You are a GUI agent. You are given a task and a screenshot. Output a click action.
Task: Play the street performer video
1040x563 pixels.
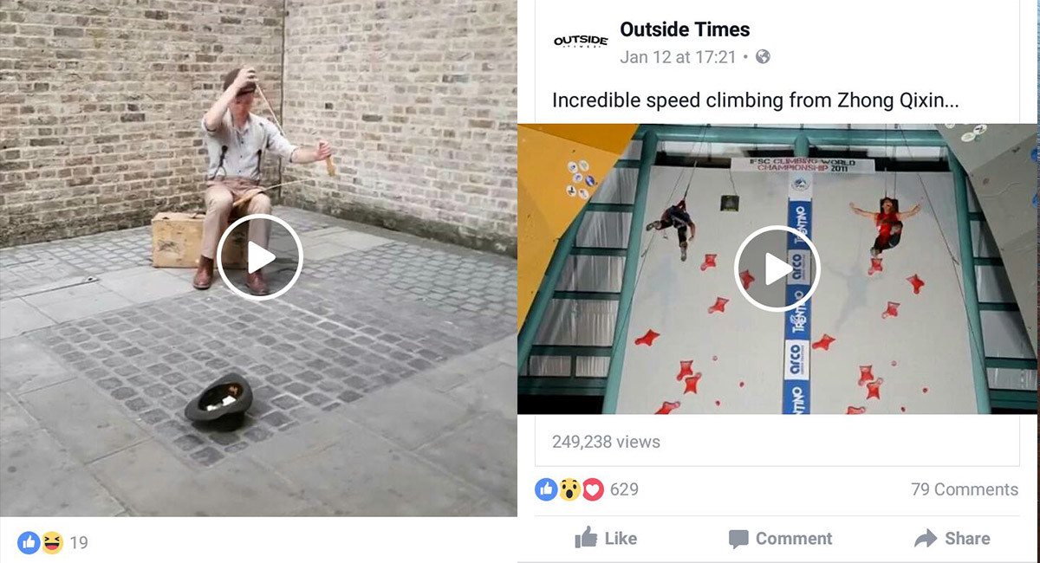coord(259,257)
